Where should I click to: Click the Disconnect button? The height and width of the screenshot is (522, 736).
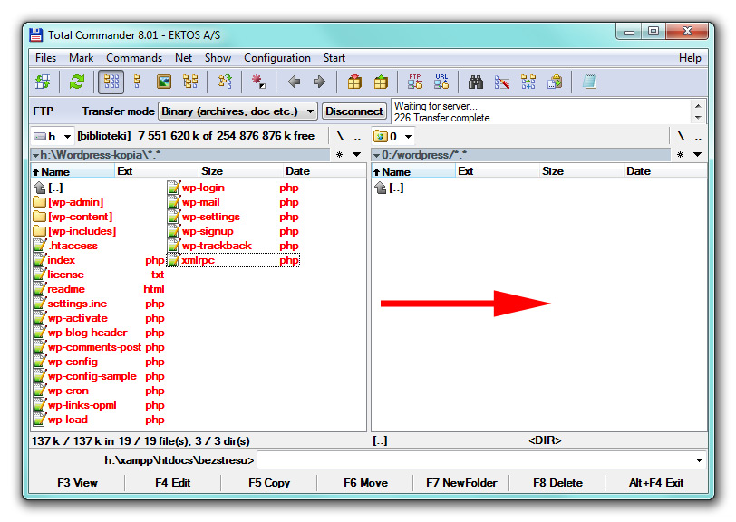353,111
